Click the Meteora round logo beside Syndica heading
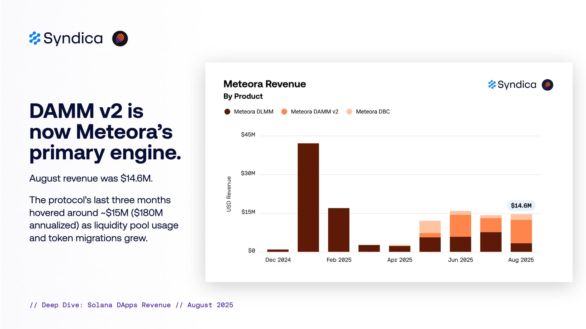The height and width of the screenshot is (329, 586). point(120,38)
